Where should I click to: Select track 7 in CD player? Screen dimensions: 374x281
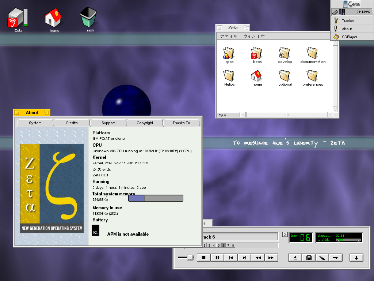pos(228,246)
